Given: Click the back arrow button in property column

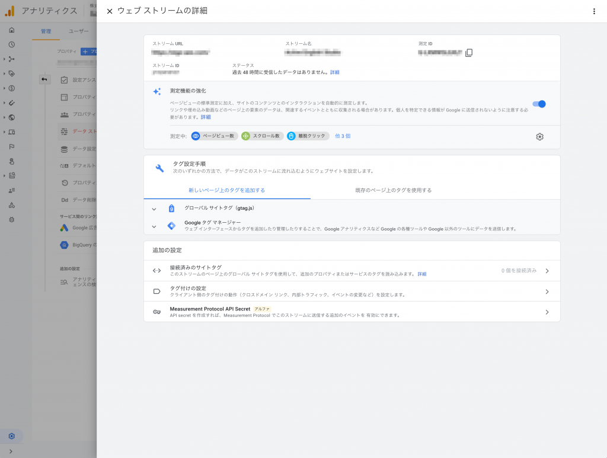Looking at the screenshot, I should [x=44, y=79].
